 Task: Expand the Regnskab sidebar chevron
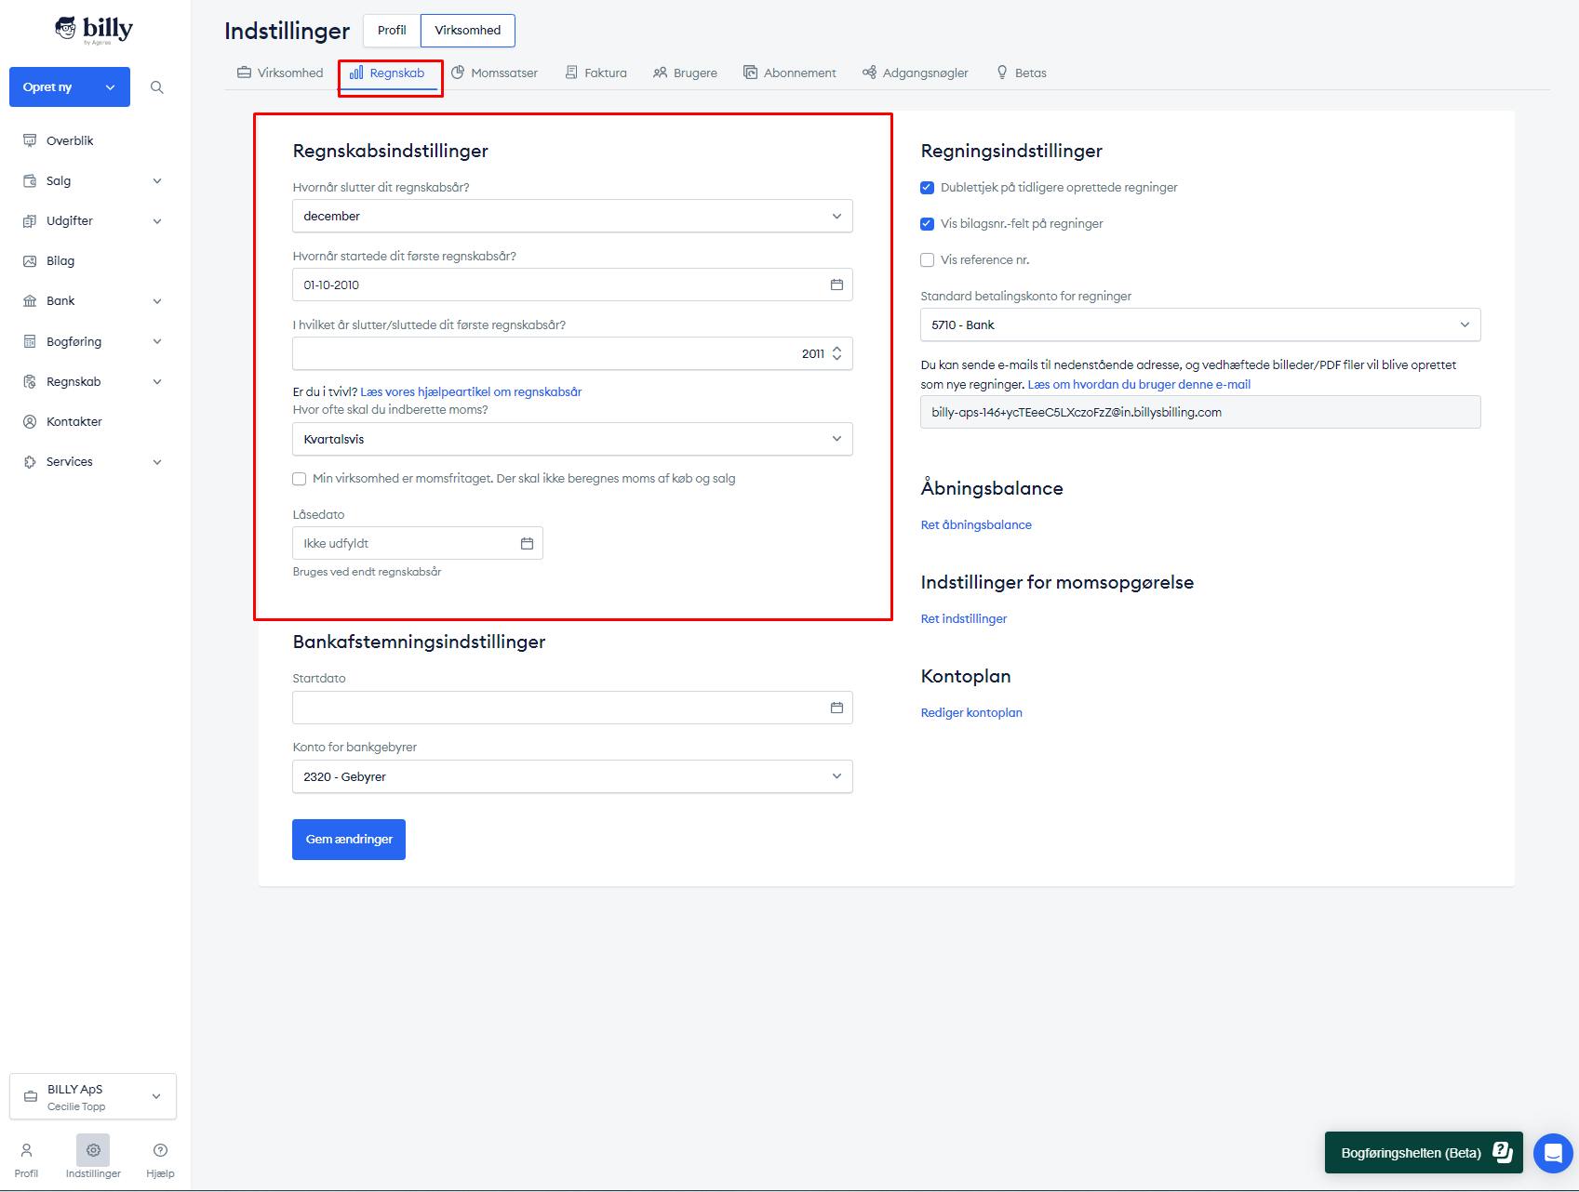pyautogui.click(x=157, y=382)
